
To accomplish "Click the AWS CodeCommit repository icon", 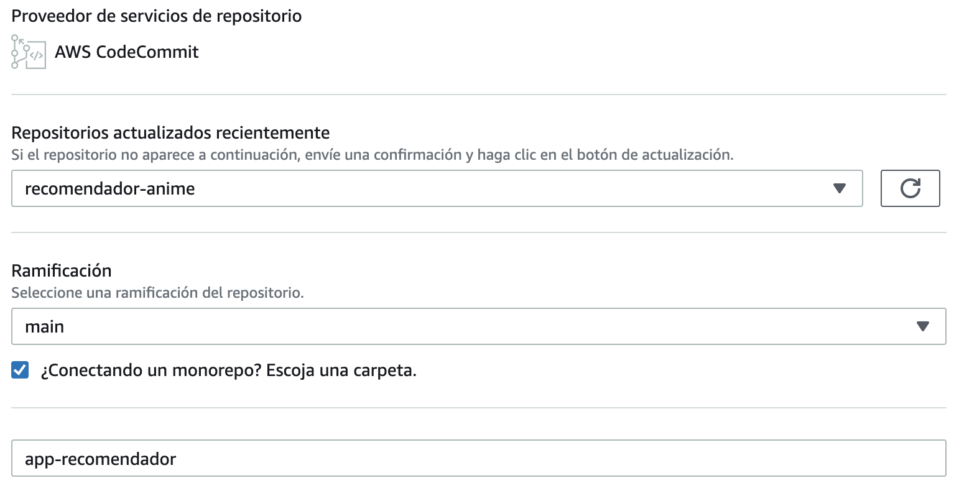I will (29, 52).
